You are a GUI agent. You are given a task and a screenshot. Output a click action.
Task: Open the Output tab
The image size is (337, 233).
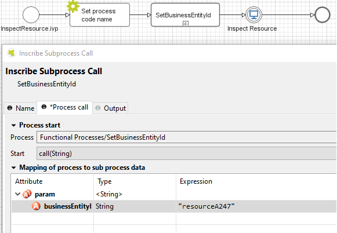point(110,108)
